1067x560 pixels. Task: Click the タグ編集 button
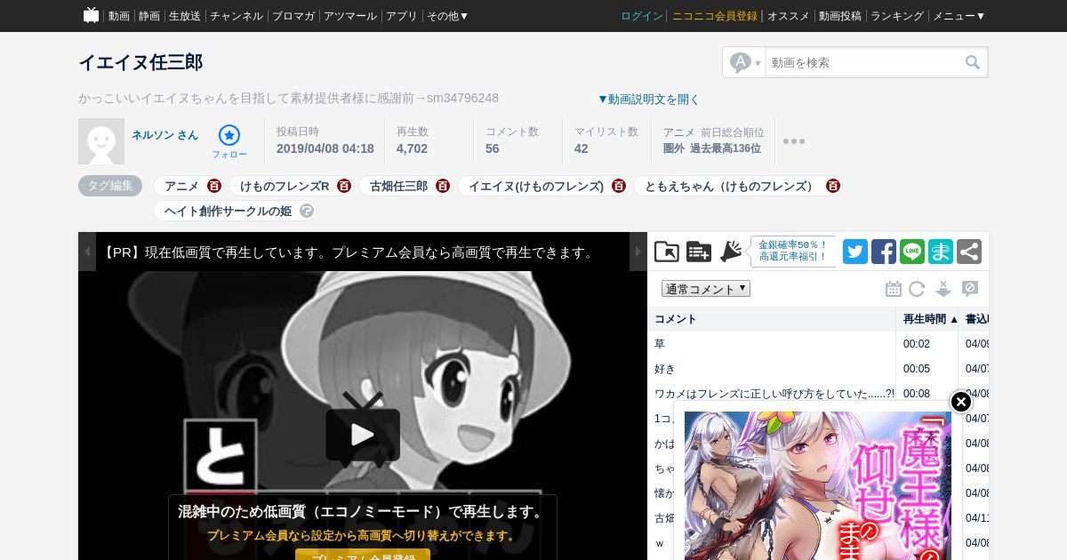coord(110,186)
